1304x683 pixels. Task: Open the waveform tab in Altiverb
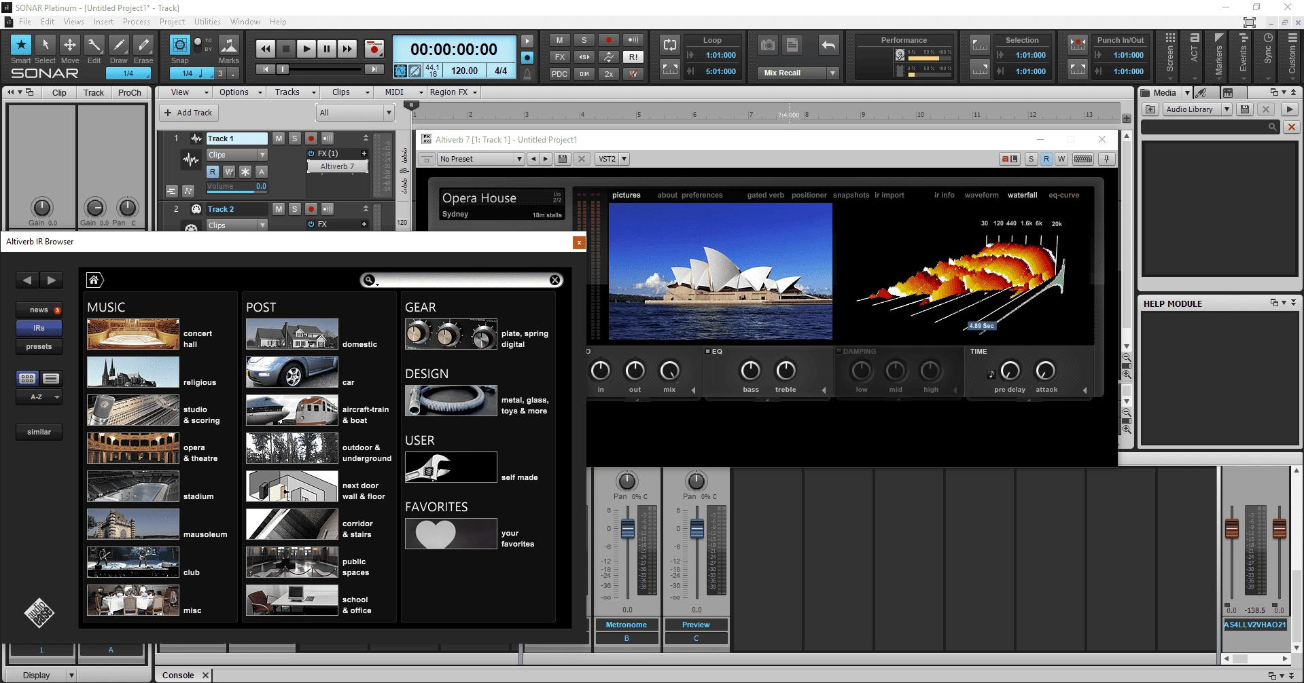[981, 196]
